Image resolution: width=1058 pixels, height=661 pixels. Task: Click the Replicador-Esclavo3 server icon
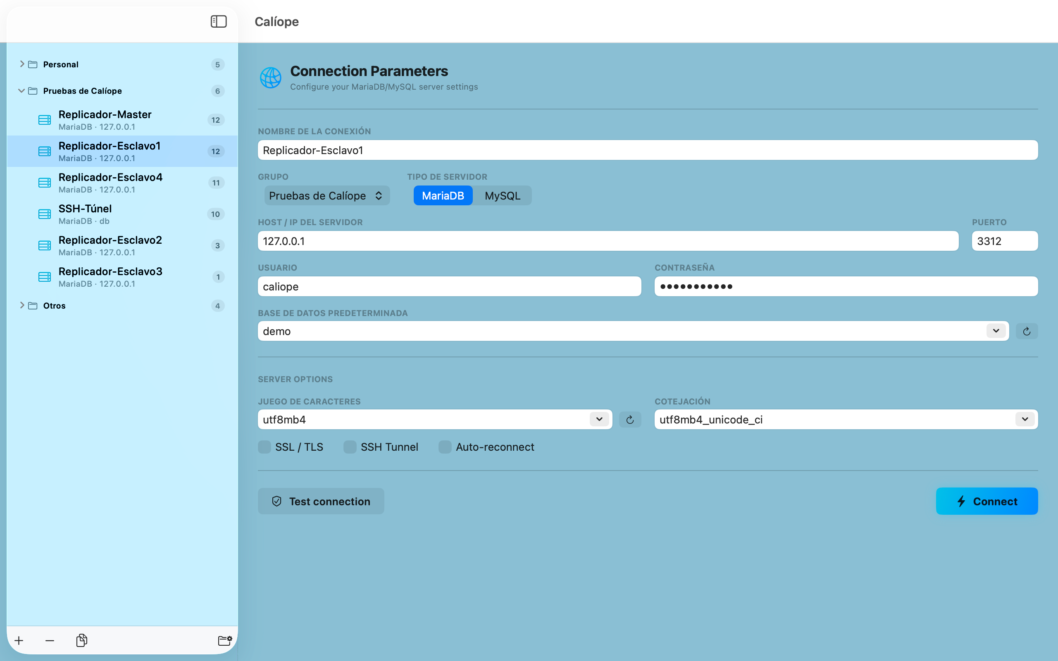[x=45, y=277]
